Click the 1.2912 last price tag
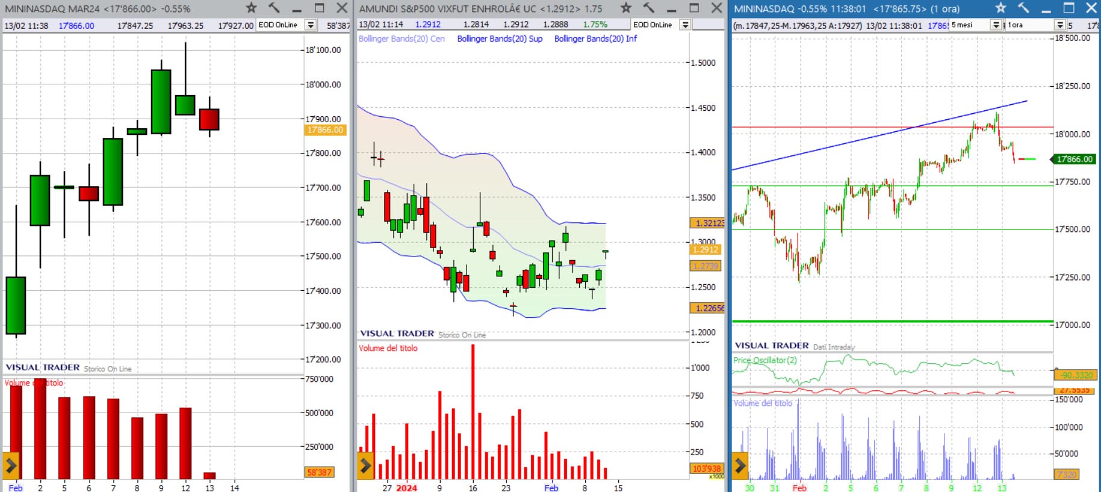 tap(705, 249)
